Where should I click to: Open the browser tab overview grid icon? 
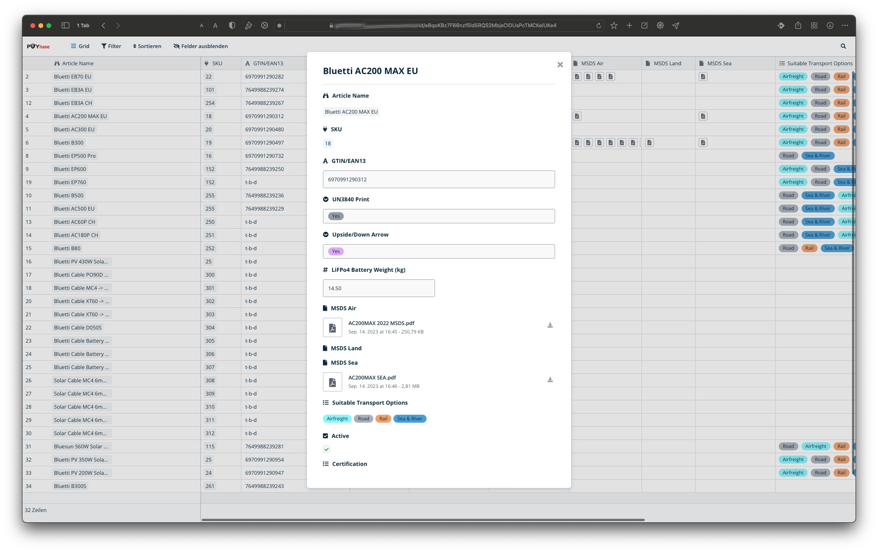click(x=814, y=25)
